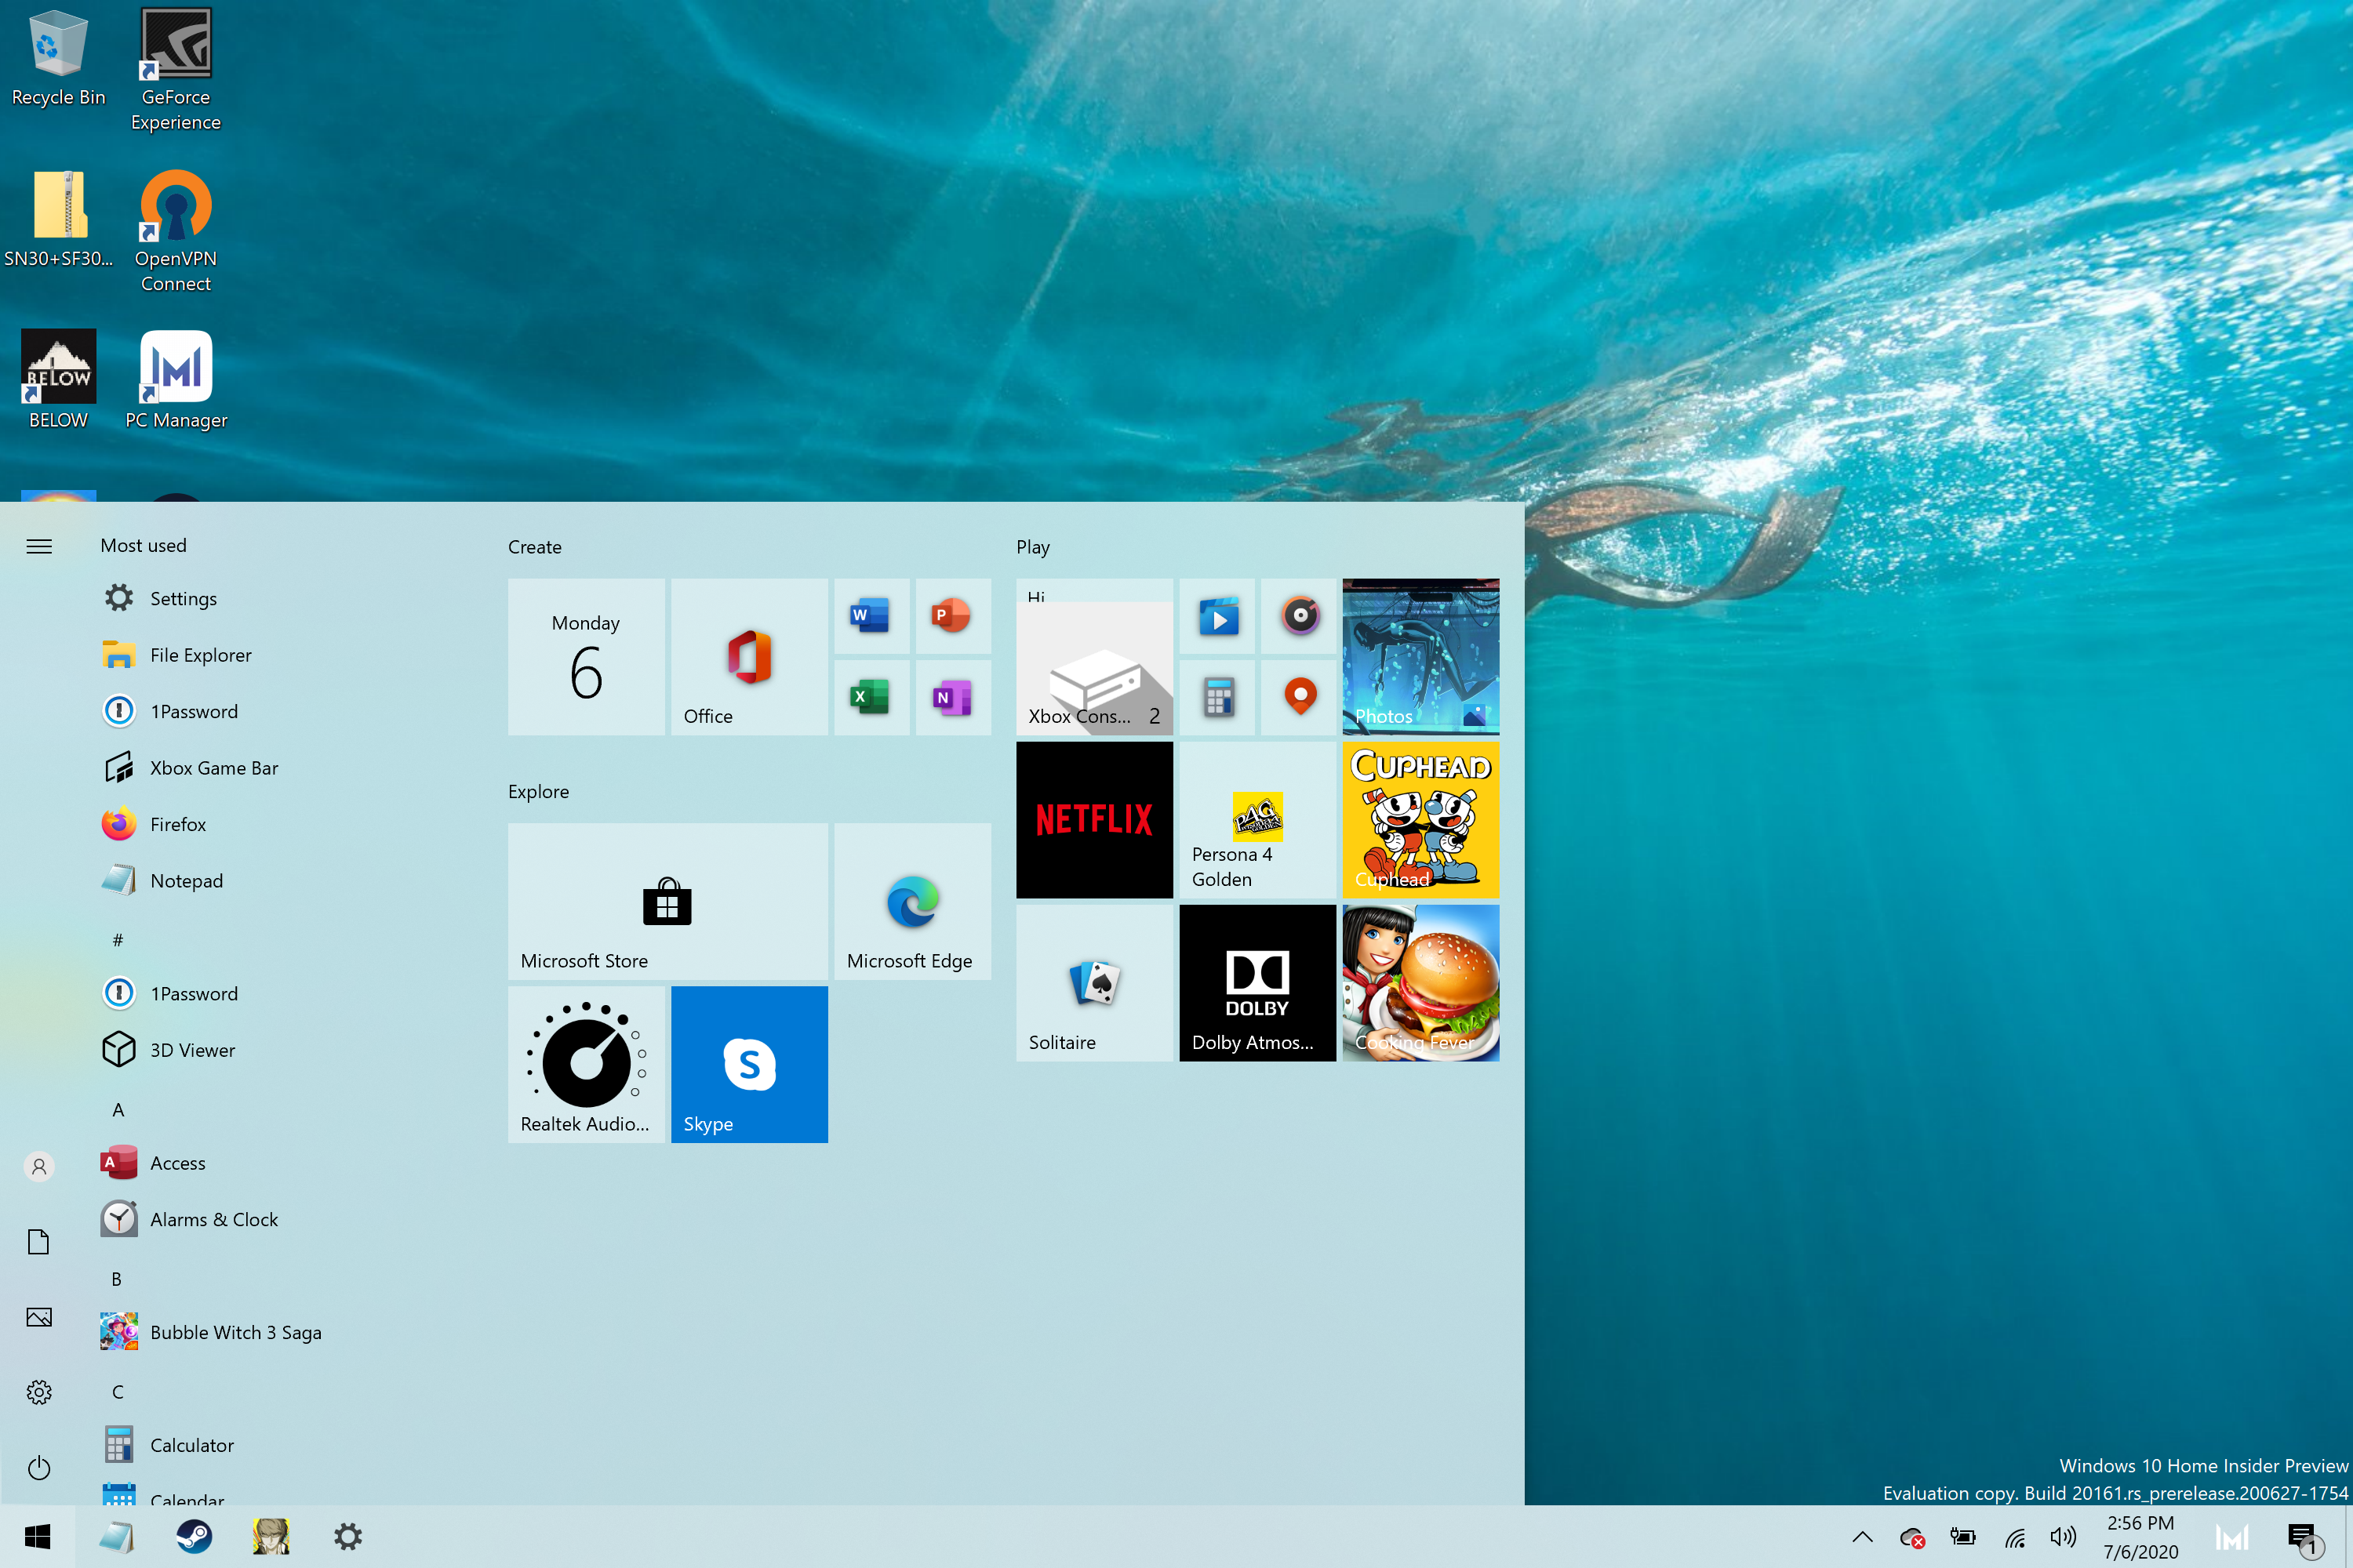Open Realtek Audio Console tile
Image resolution: width=2353 pixels, height=1568 pixels.
(x=587, y=1062)
